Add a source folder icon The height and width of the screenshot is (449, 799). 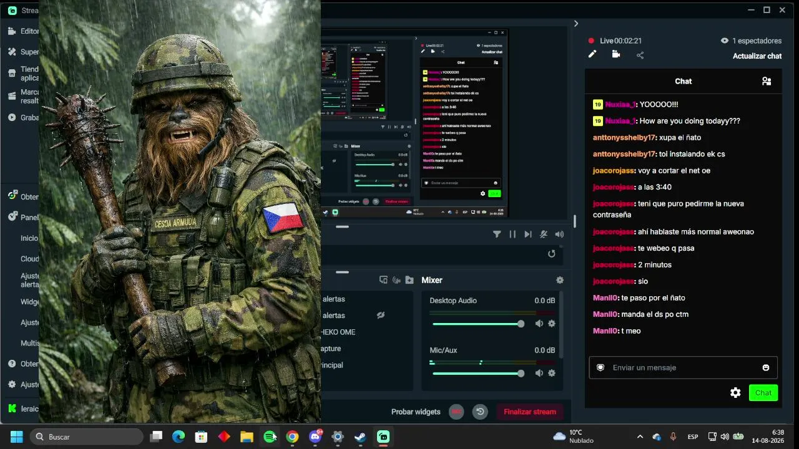[409, 280]
